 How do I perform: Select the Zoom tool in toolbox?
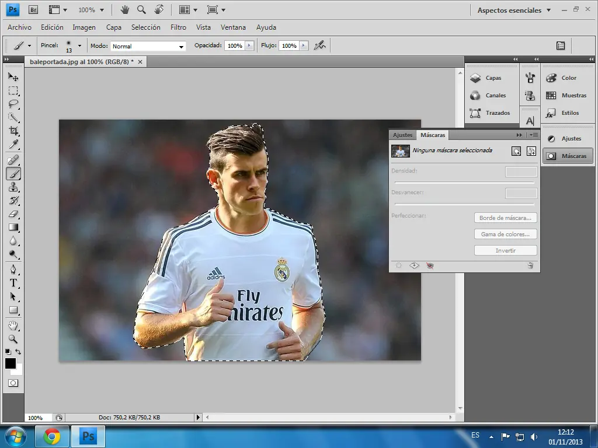click(13, 339)
